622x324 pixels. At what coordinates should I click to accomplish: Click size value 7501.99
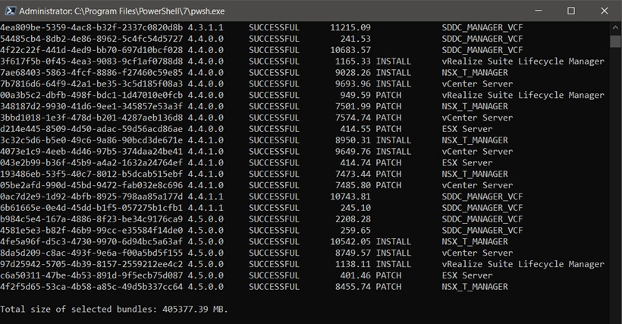click(353, 106)
